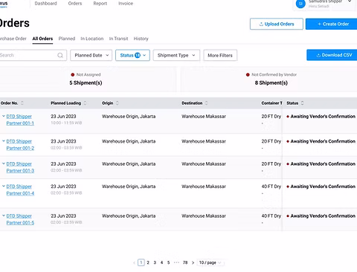
Task: Select the All Orders tab
Action: tap(42, 39)
